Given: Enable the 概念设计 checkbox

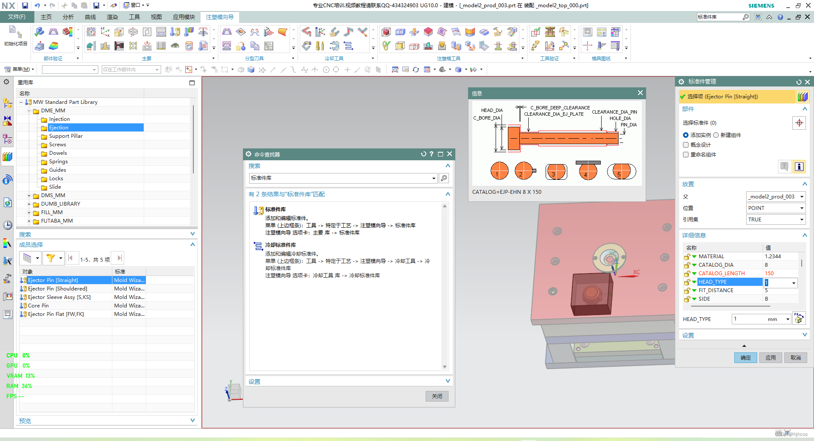Looking at the screenshot, I should click(x=686, y=145).
